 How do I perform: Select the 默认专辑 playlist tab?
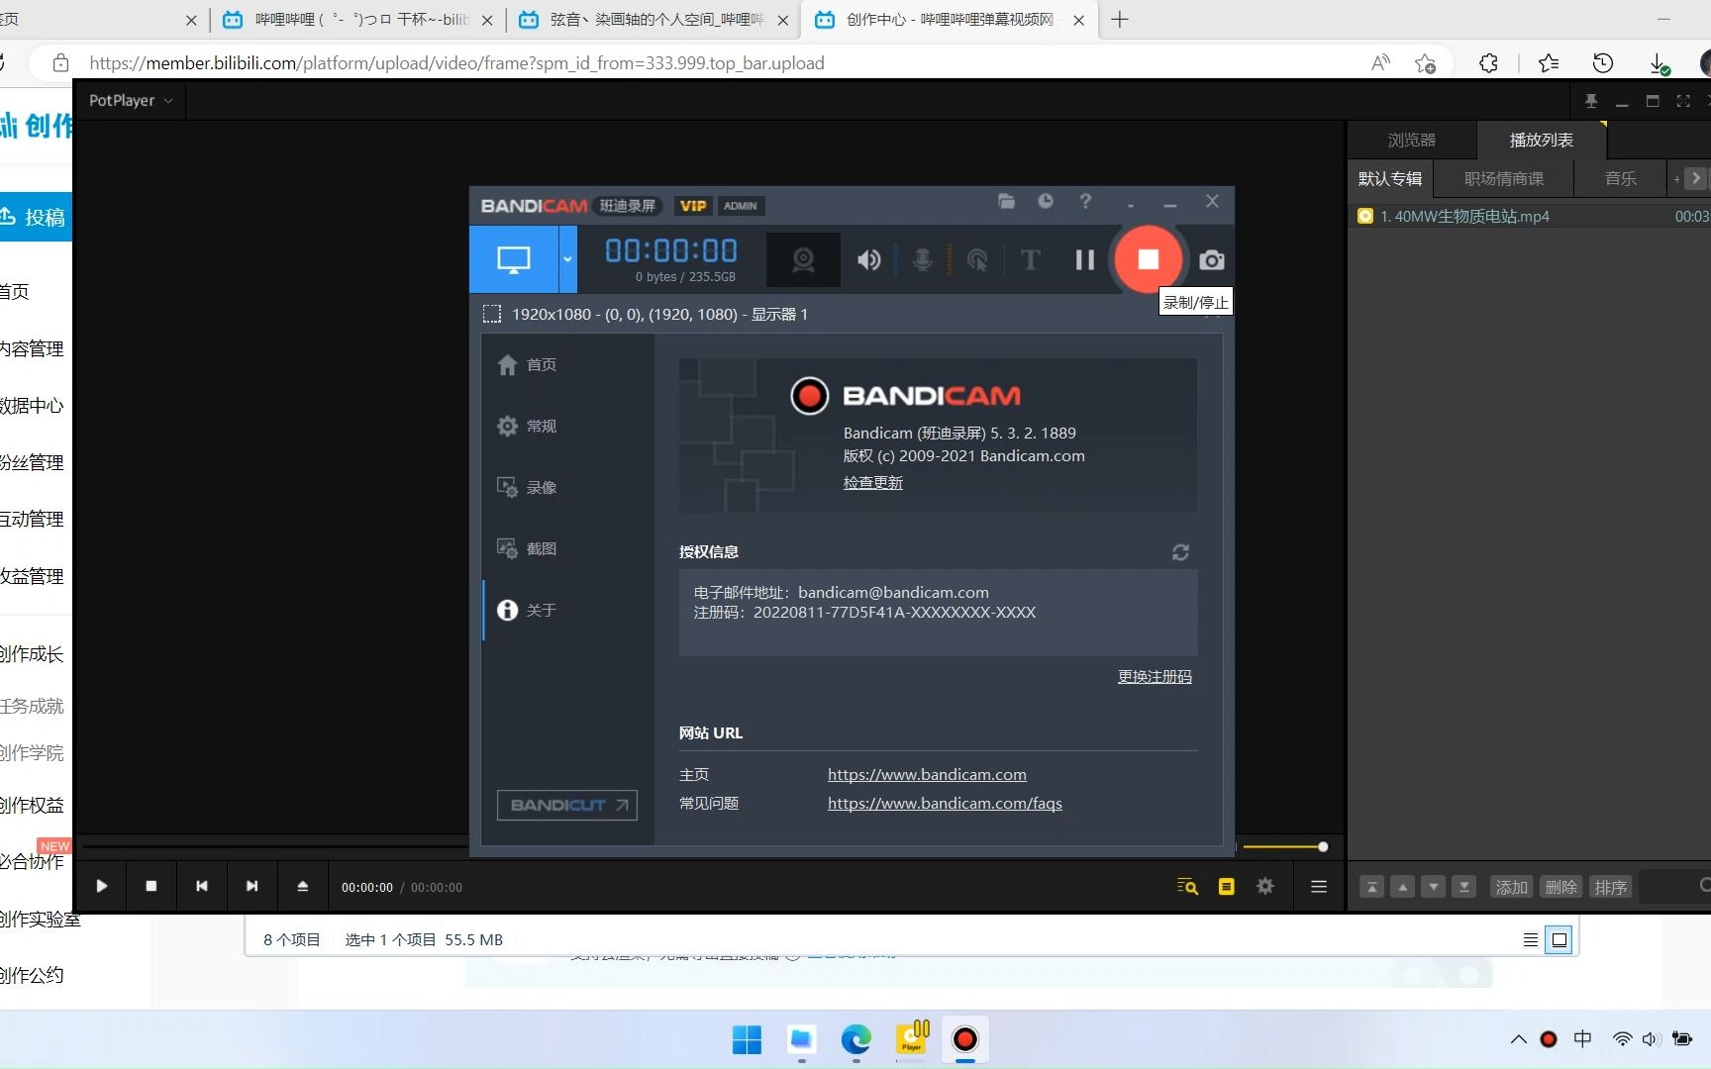pos(1390,179)
